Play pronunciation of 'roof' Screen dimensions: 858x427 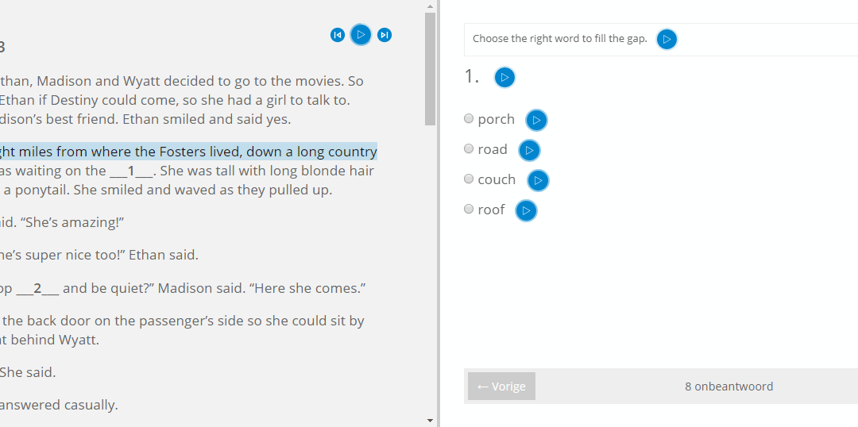click(526, 210)
